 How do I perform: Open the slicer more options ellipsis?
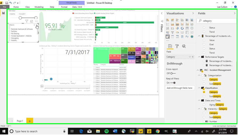click(x=36, y=21)
